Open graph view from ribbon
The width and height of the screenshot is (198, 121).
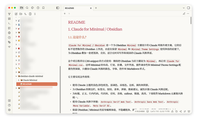tap(9, 14)
